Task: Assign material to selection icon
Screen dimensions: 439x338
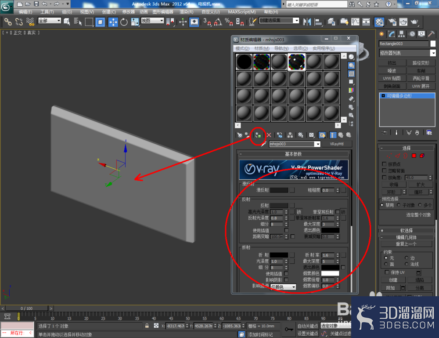Action: pyautogui.click(x=258, y=135)
